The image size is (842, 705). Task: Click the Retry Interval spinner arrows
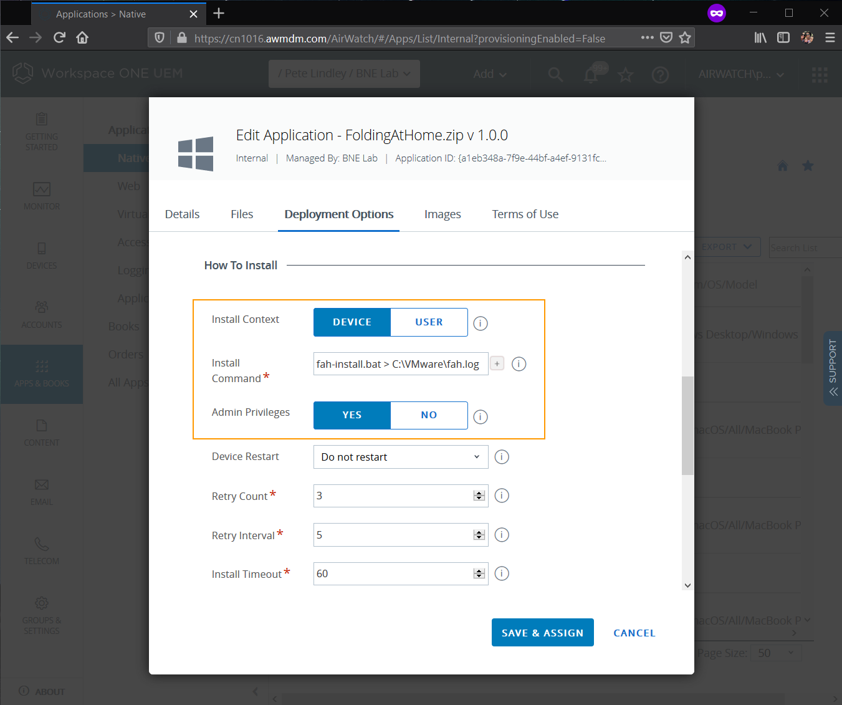coord(479,535)
